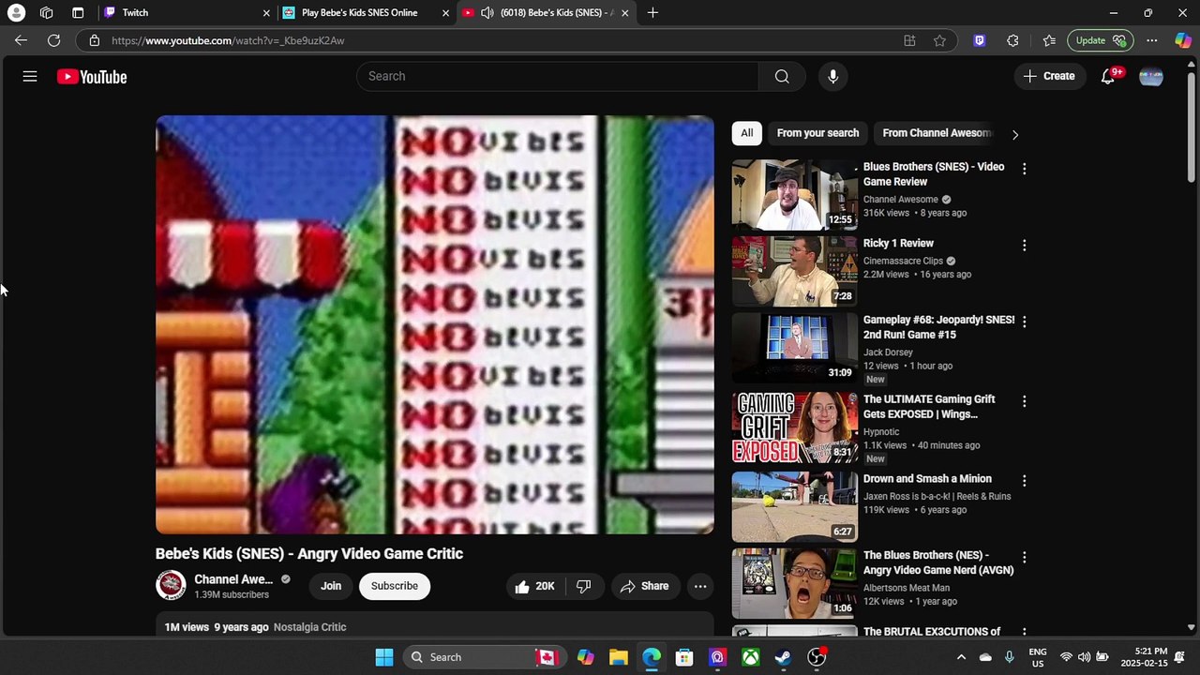Open Copilot in the Edge toolbar
This screenshot has width=1200, height=675.
tap(1183, 40)
